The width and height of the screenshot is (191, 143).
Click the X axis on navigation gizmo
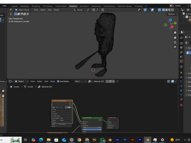point(172,27)
